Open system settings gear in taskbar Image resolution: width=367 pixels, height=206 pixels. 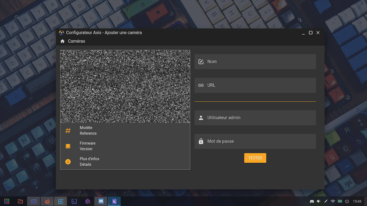click(88, 201)
